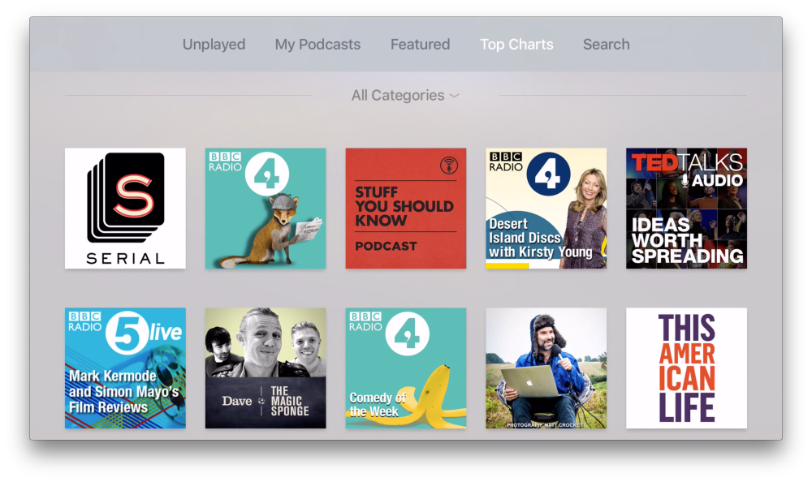The height and width of the screenshot is (482, 812).
Task: Select Kermode and Mayo's Film Reviews
Action: pos(125,368)
